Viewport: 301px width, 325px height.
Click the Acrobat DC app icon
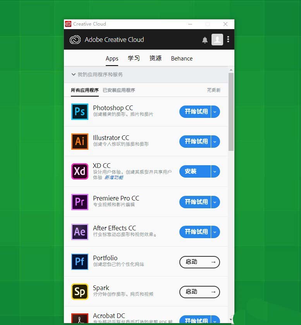80,318
